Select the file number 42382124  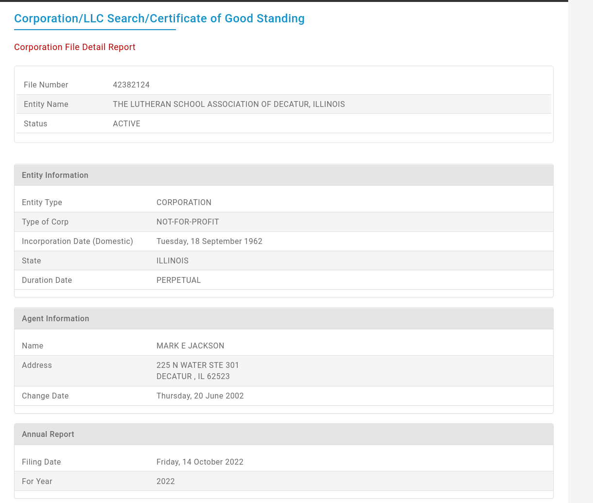(131, 85)
